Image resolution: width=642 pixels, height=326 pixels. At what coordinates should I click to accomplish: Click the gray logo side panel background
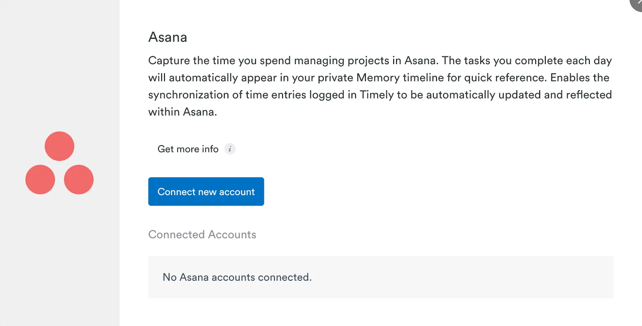click(x=59, y=261)
